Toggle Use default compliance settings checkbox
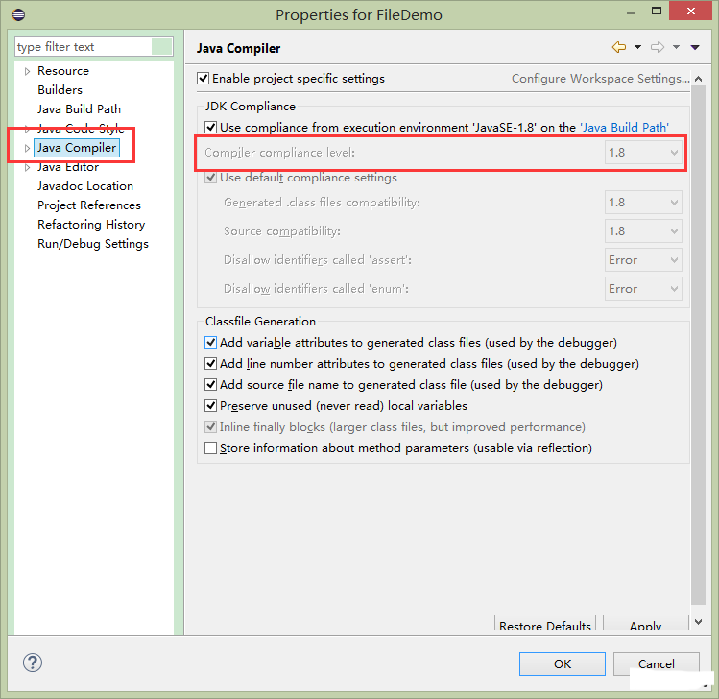The height and width of the screenshot is (699, 719). click(210, 178)
